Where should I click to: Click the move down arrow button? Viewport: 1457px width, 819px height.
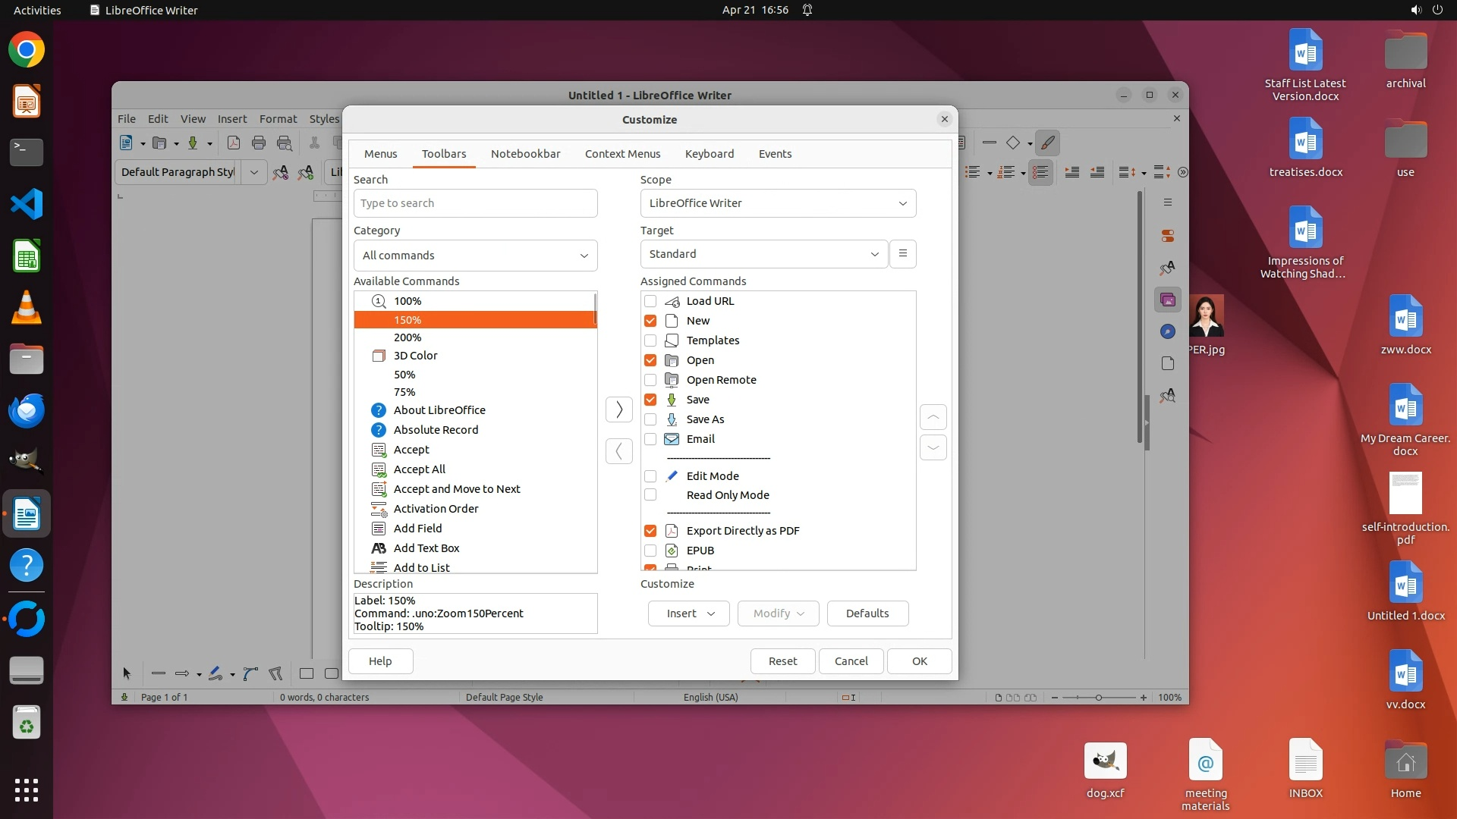933,447
